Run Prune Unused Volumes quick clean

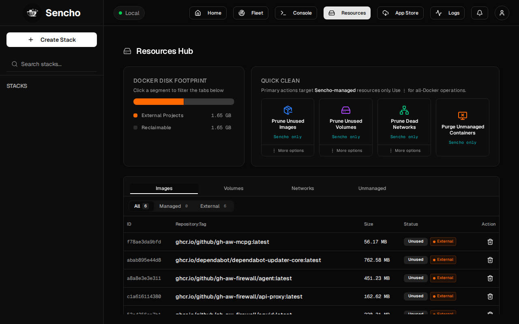[x=346, y=122]
